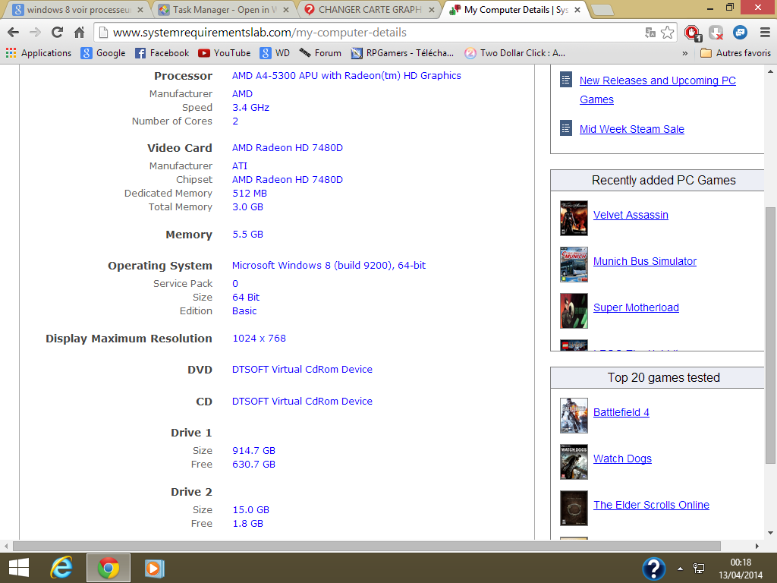Screen dimensions: 777x583
Task: Click the Super Motherload cover thumbnail
Action: point(574,310)
